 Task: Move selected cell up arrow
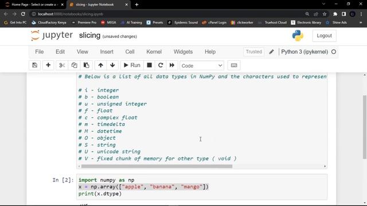(x=101, y=65)
